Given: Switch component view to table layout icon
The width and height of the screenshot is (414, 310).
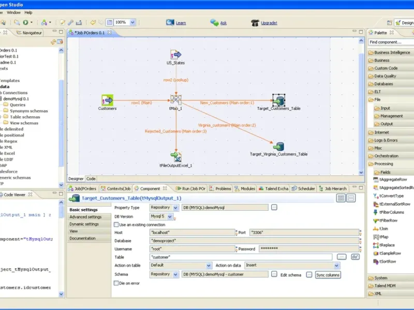Looking at the screenshot, I should coord(341,198).
